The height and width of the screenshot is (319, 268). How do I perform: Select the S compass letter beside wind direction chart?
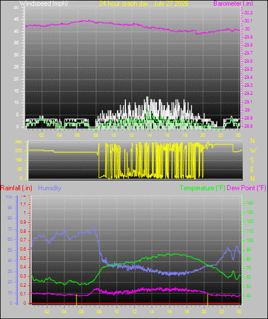coord(252,160)
